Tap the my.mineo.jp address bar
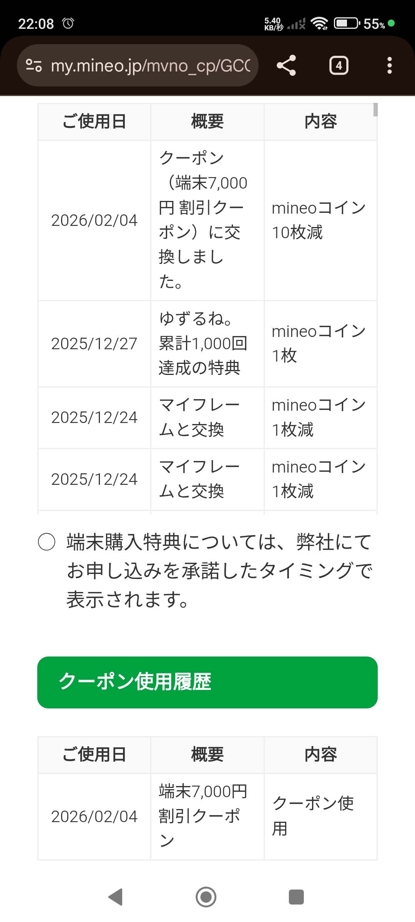Image resolution: width=415 pixels, height=922 pixels. point(150,65)
